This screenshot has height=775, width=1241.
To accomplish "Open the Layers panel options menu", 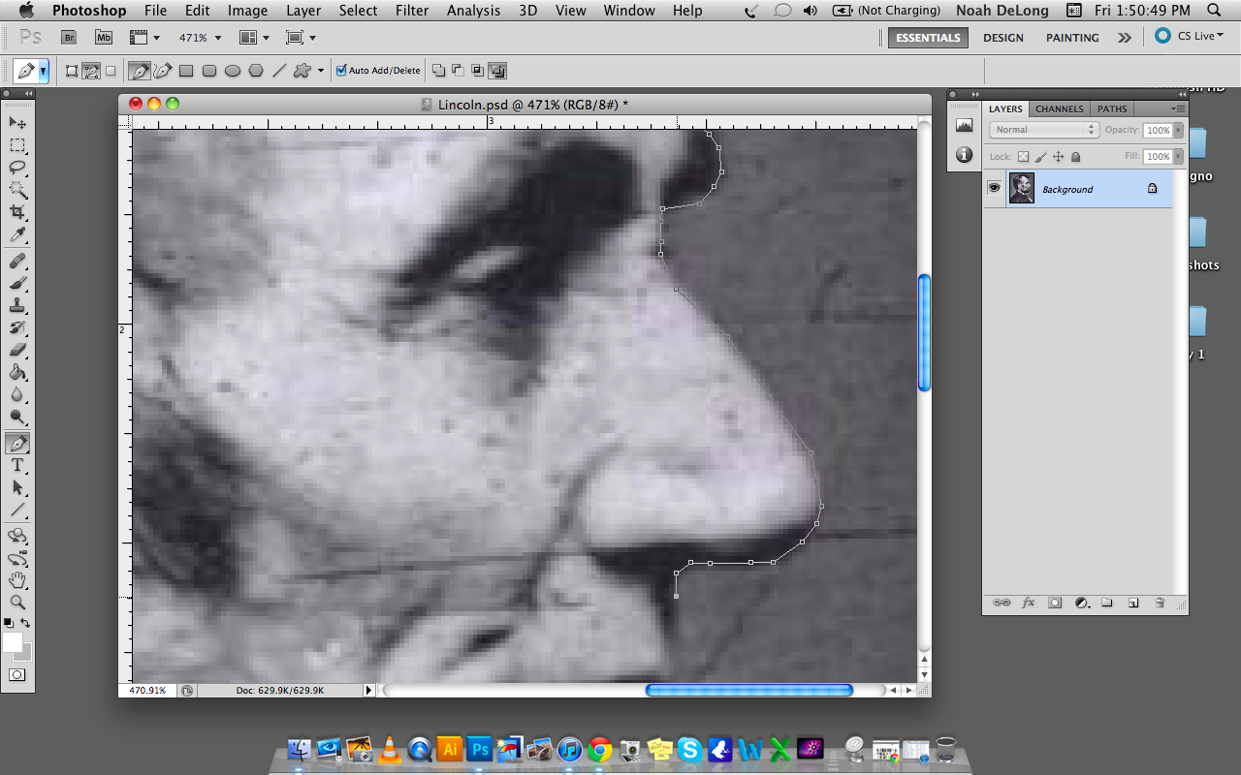I will 1178,108.
